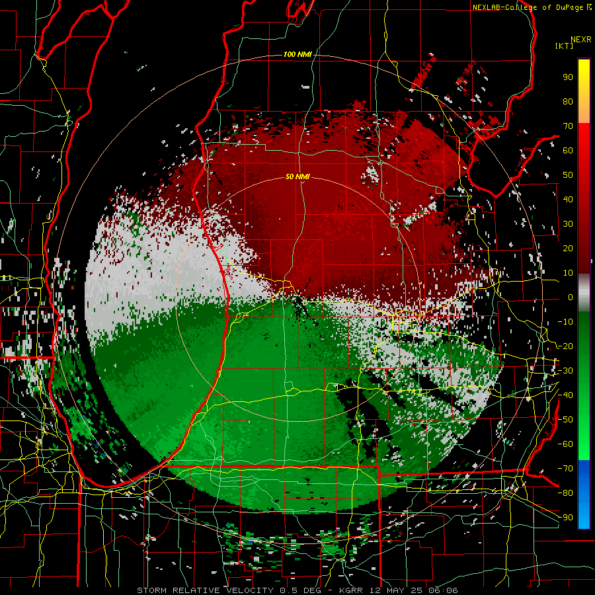Screen dimensions: 595x595
Task: Click the -50 value on the velocity scale
Action: (565, 420)
